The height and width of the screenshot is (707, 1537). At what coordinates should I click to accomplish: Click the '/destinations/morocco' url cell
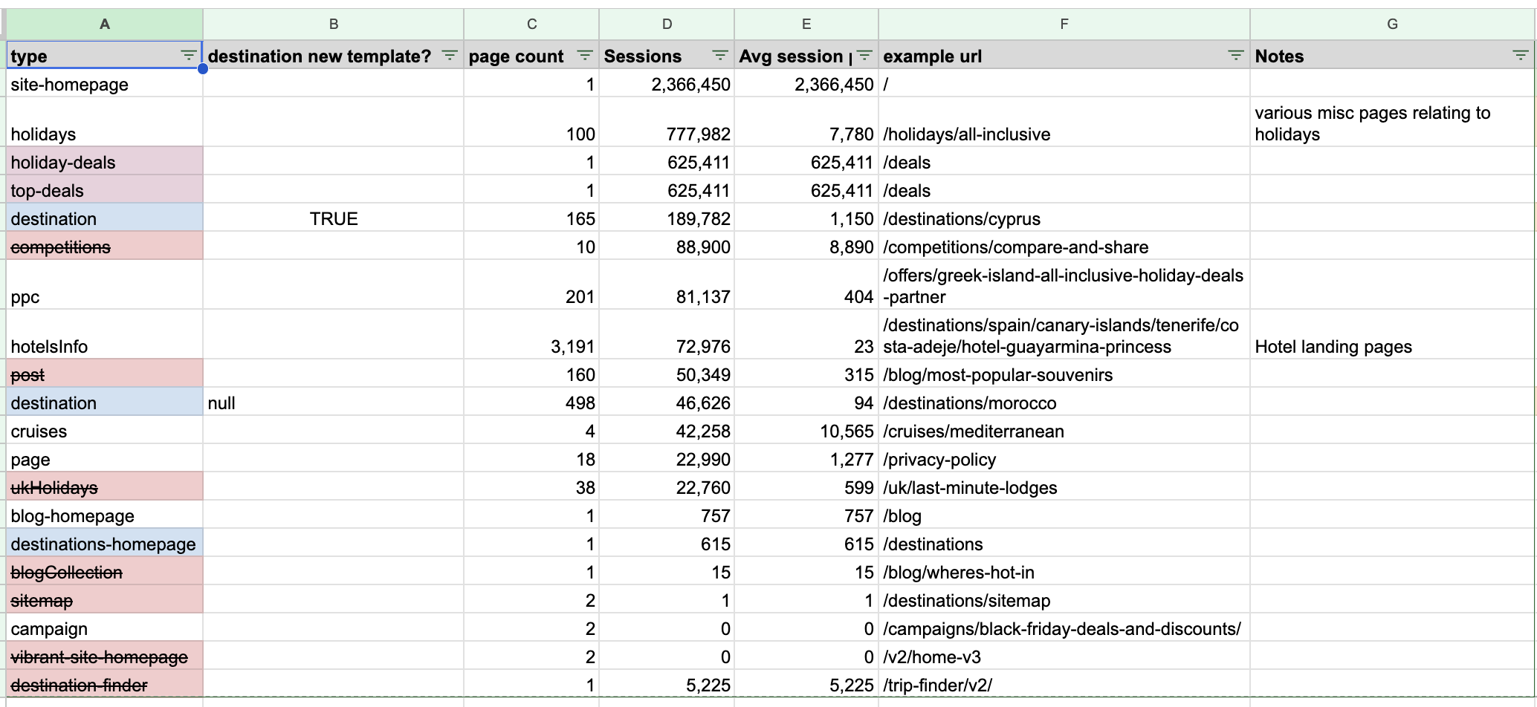pos(1064,403)
